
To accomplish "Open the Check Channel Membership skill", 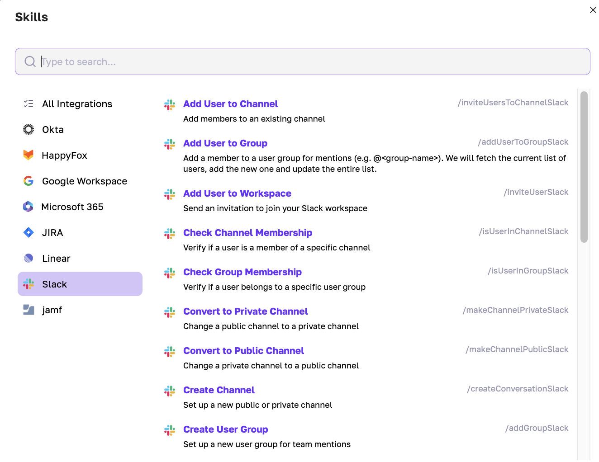I will [x=247, y=232].
